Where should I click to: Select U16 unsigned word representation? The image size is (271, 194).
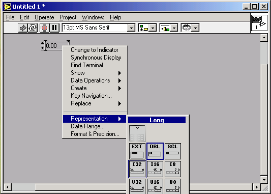(155, 186)
